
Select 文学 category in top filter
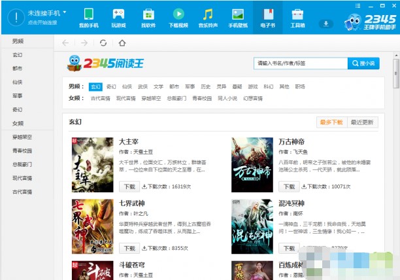(158, 87)
